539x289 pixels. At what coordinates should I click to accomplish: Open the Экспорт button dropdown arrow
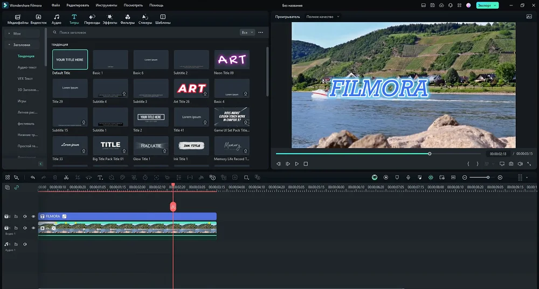(495, 5)
